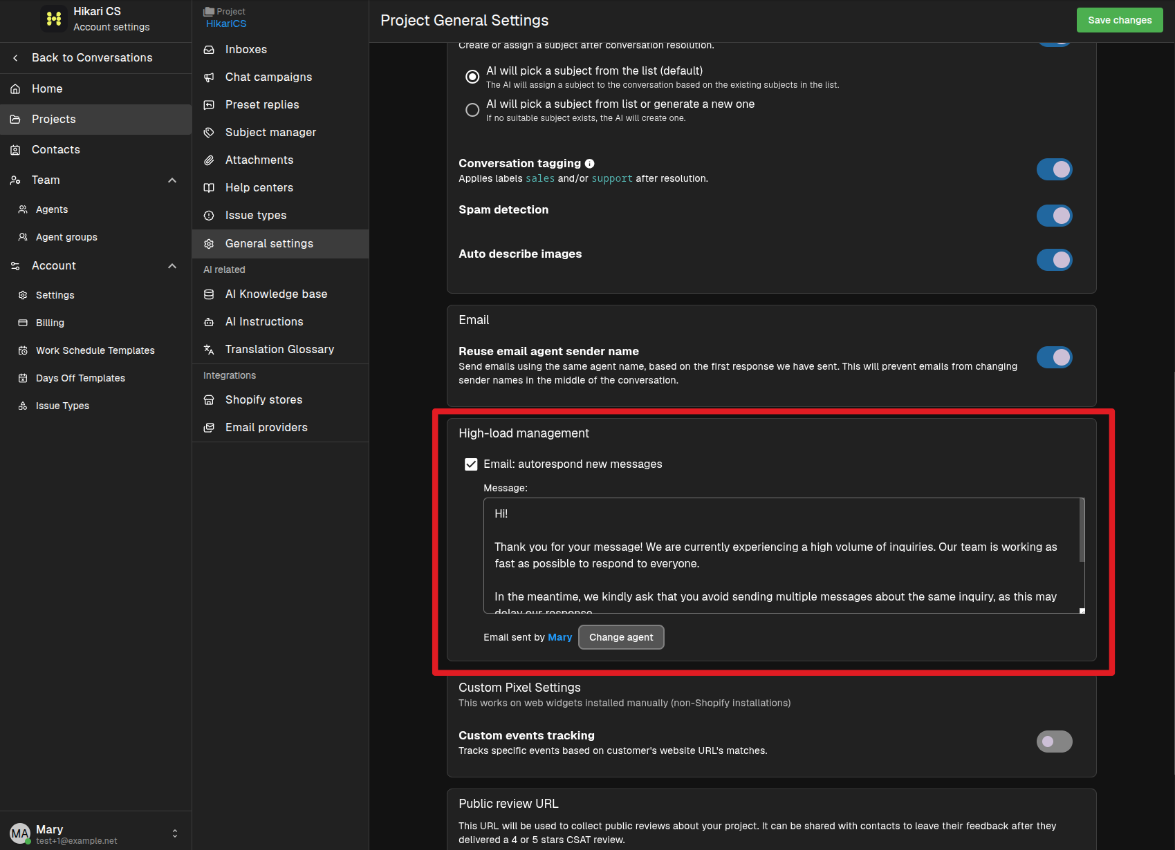Toggle Reuse email agent sender name switch
The width and height of the screenshot is (1175, 850).
point(1054,357)
